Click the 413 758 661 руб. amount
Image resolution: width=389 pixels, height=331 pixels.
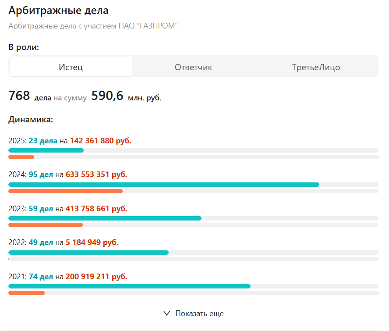tap(96, 209)
